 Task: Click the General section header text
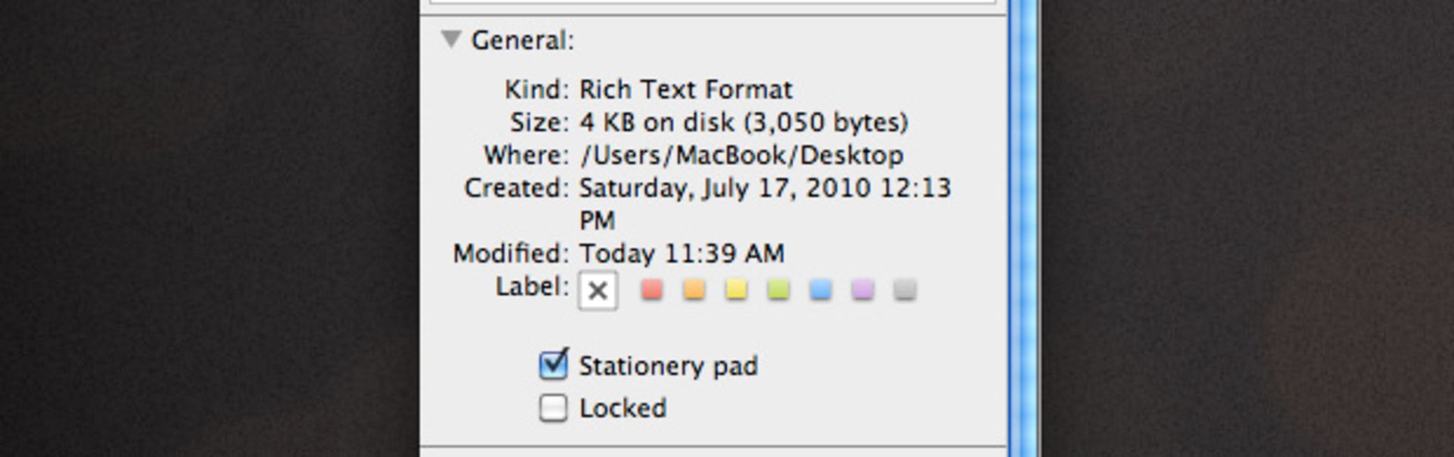523,40
